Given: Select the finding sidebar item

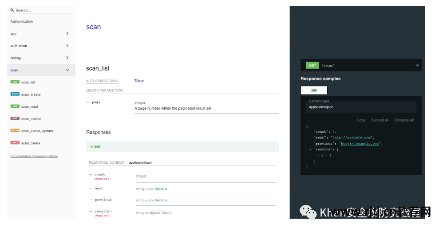Looking at the screenshot, I should pyautogui.click(x=16, y=58).
